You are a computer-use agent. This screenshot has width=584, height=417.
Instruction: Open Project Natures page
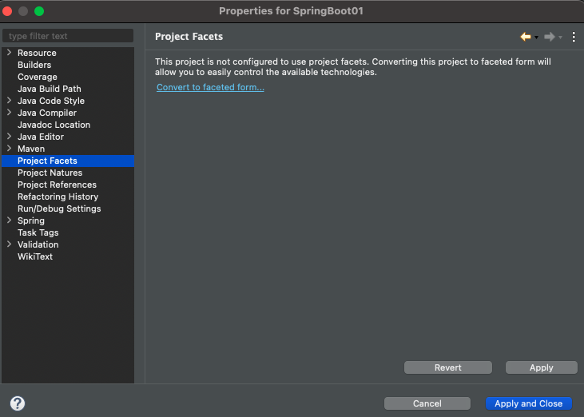(x=50, y=173)
